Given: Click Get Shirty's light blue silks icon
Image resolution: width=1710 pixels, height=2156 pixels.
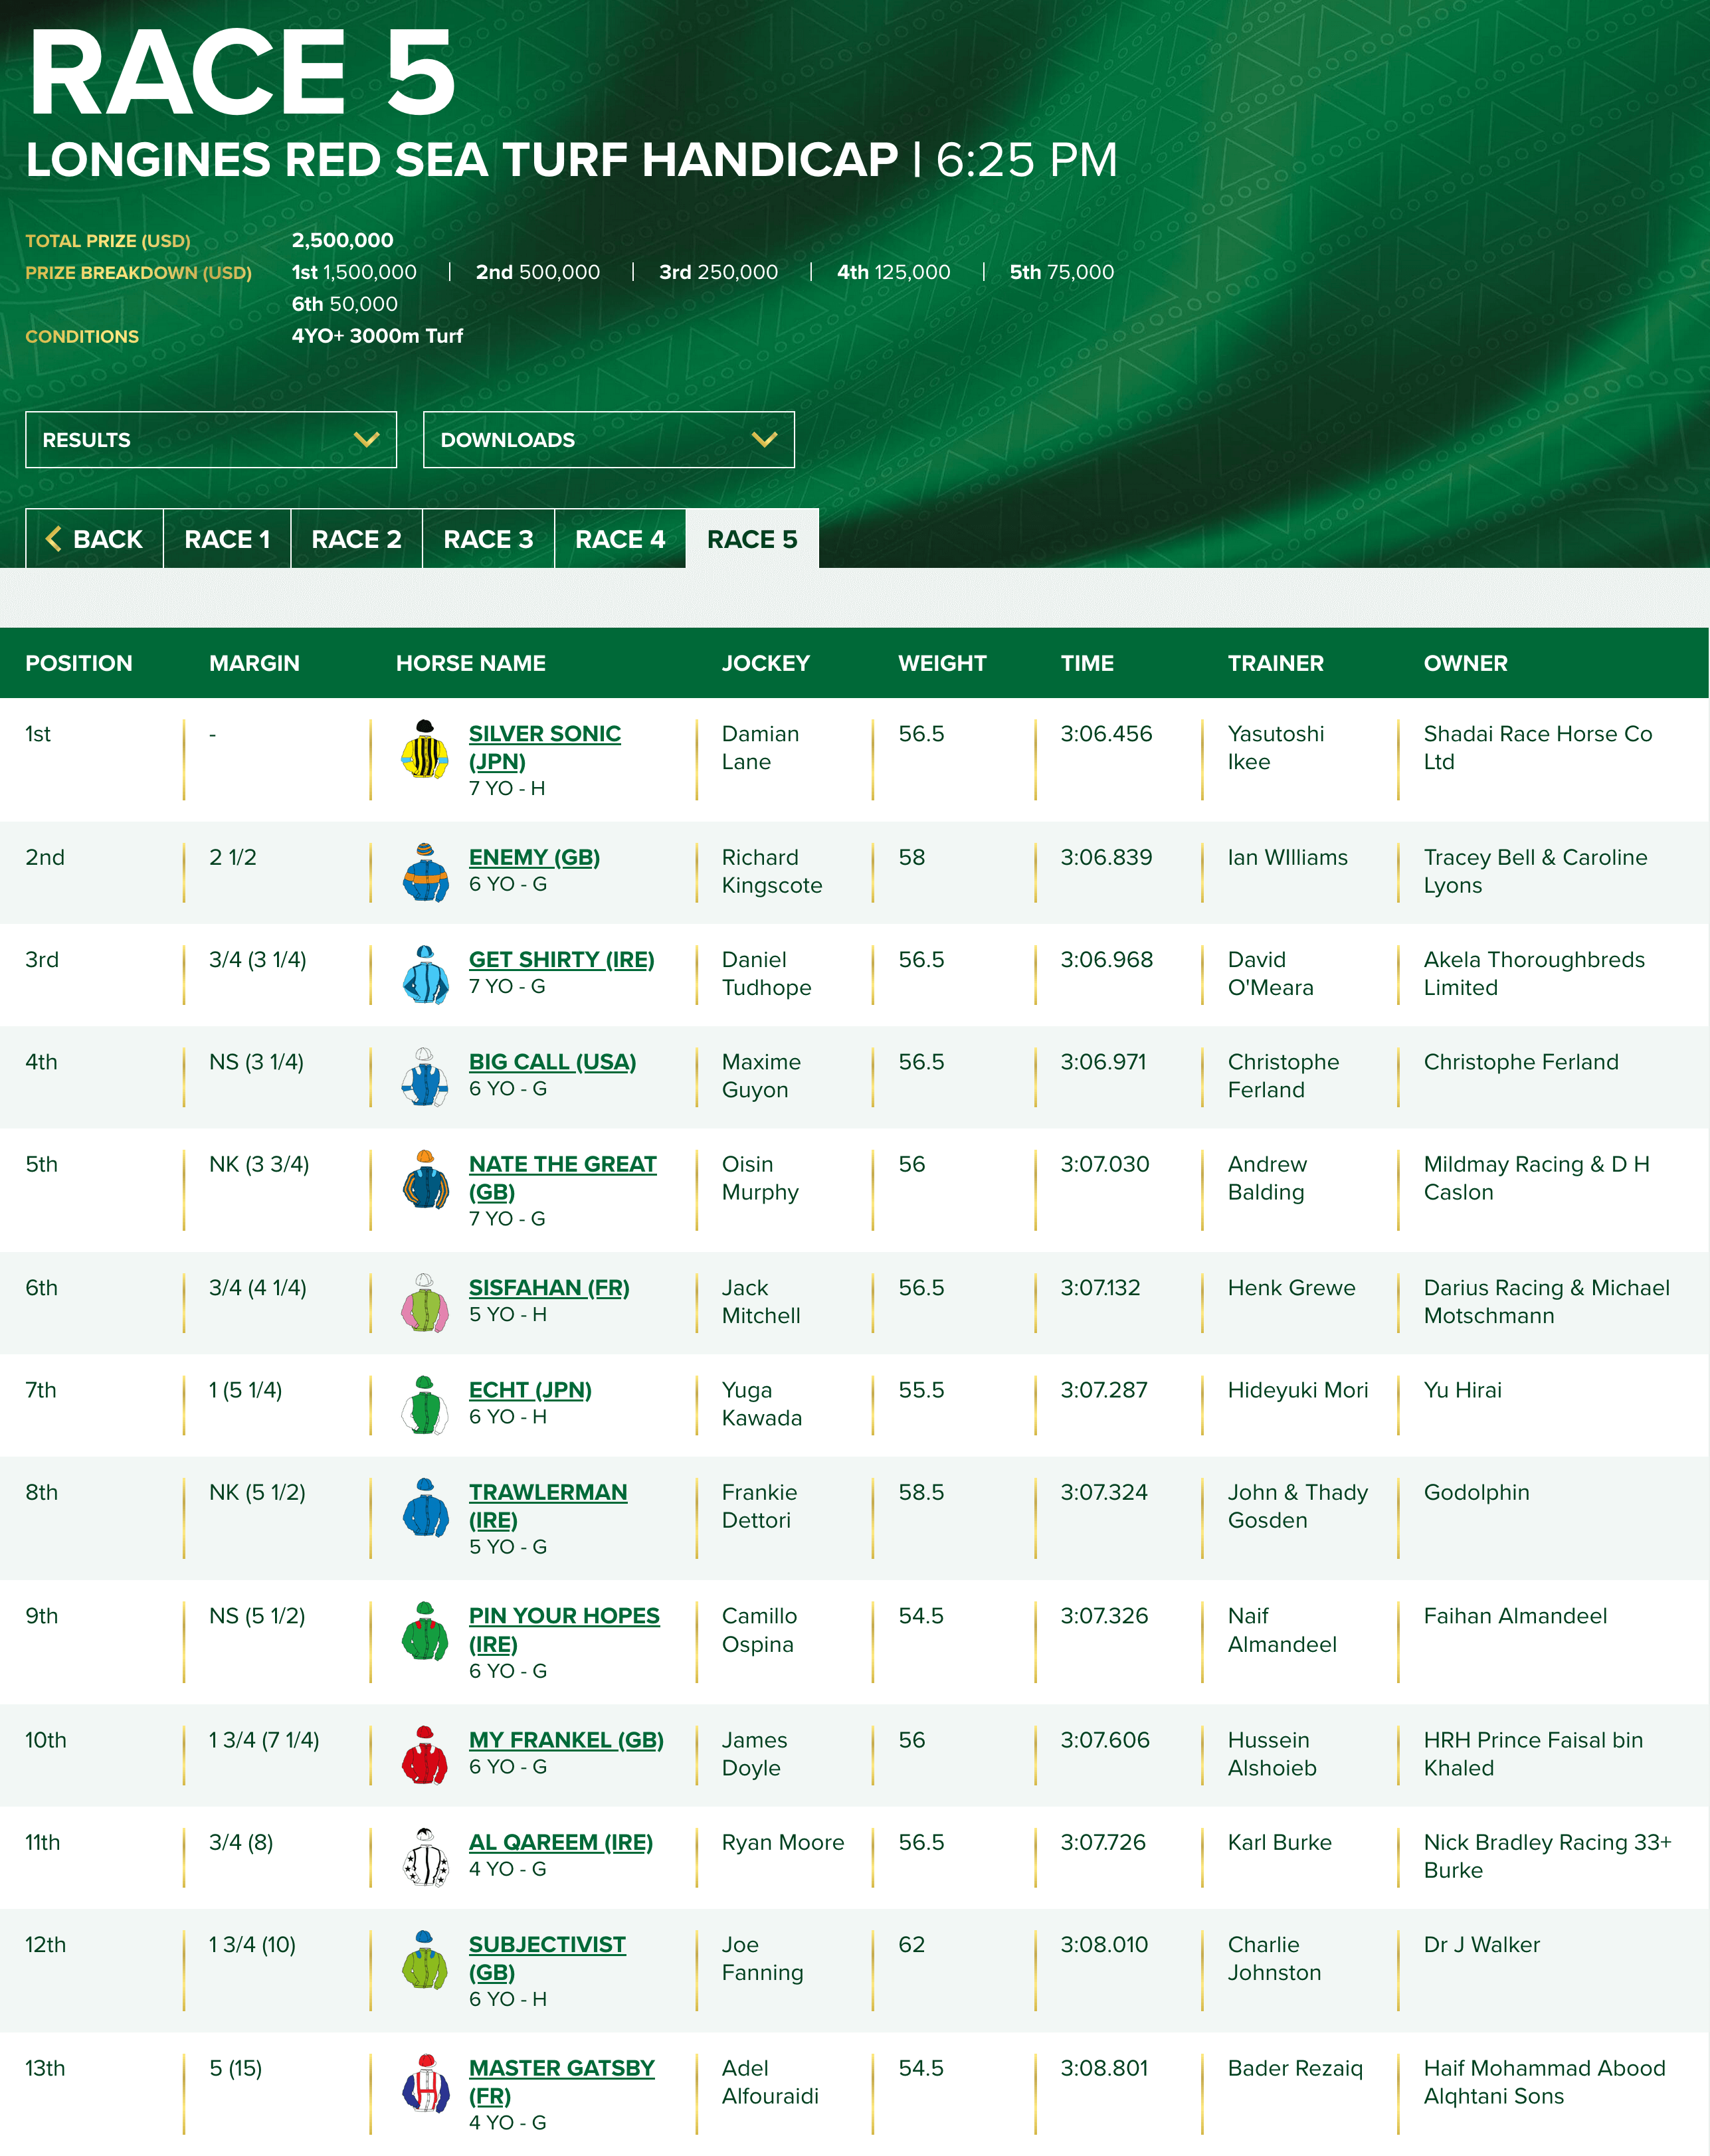Looking at the screenshot, I should pos(425,974).
